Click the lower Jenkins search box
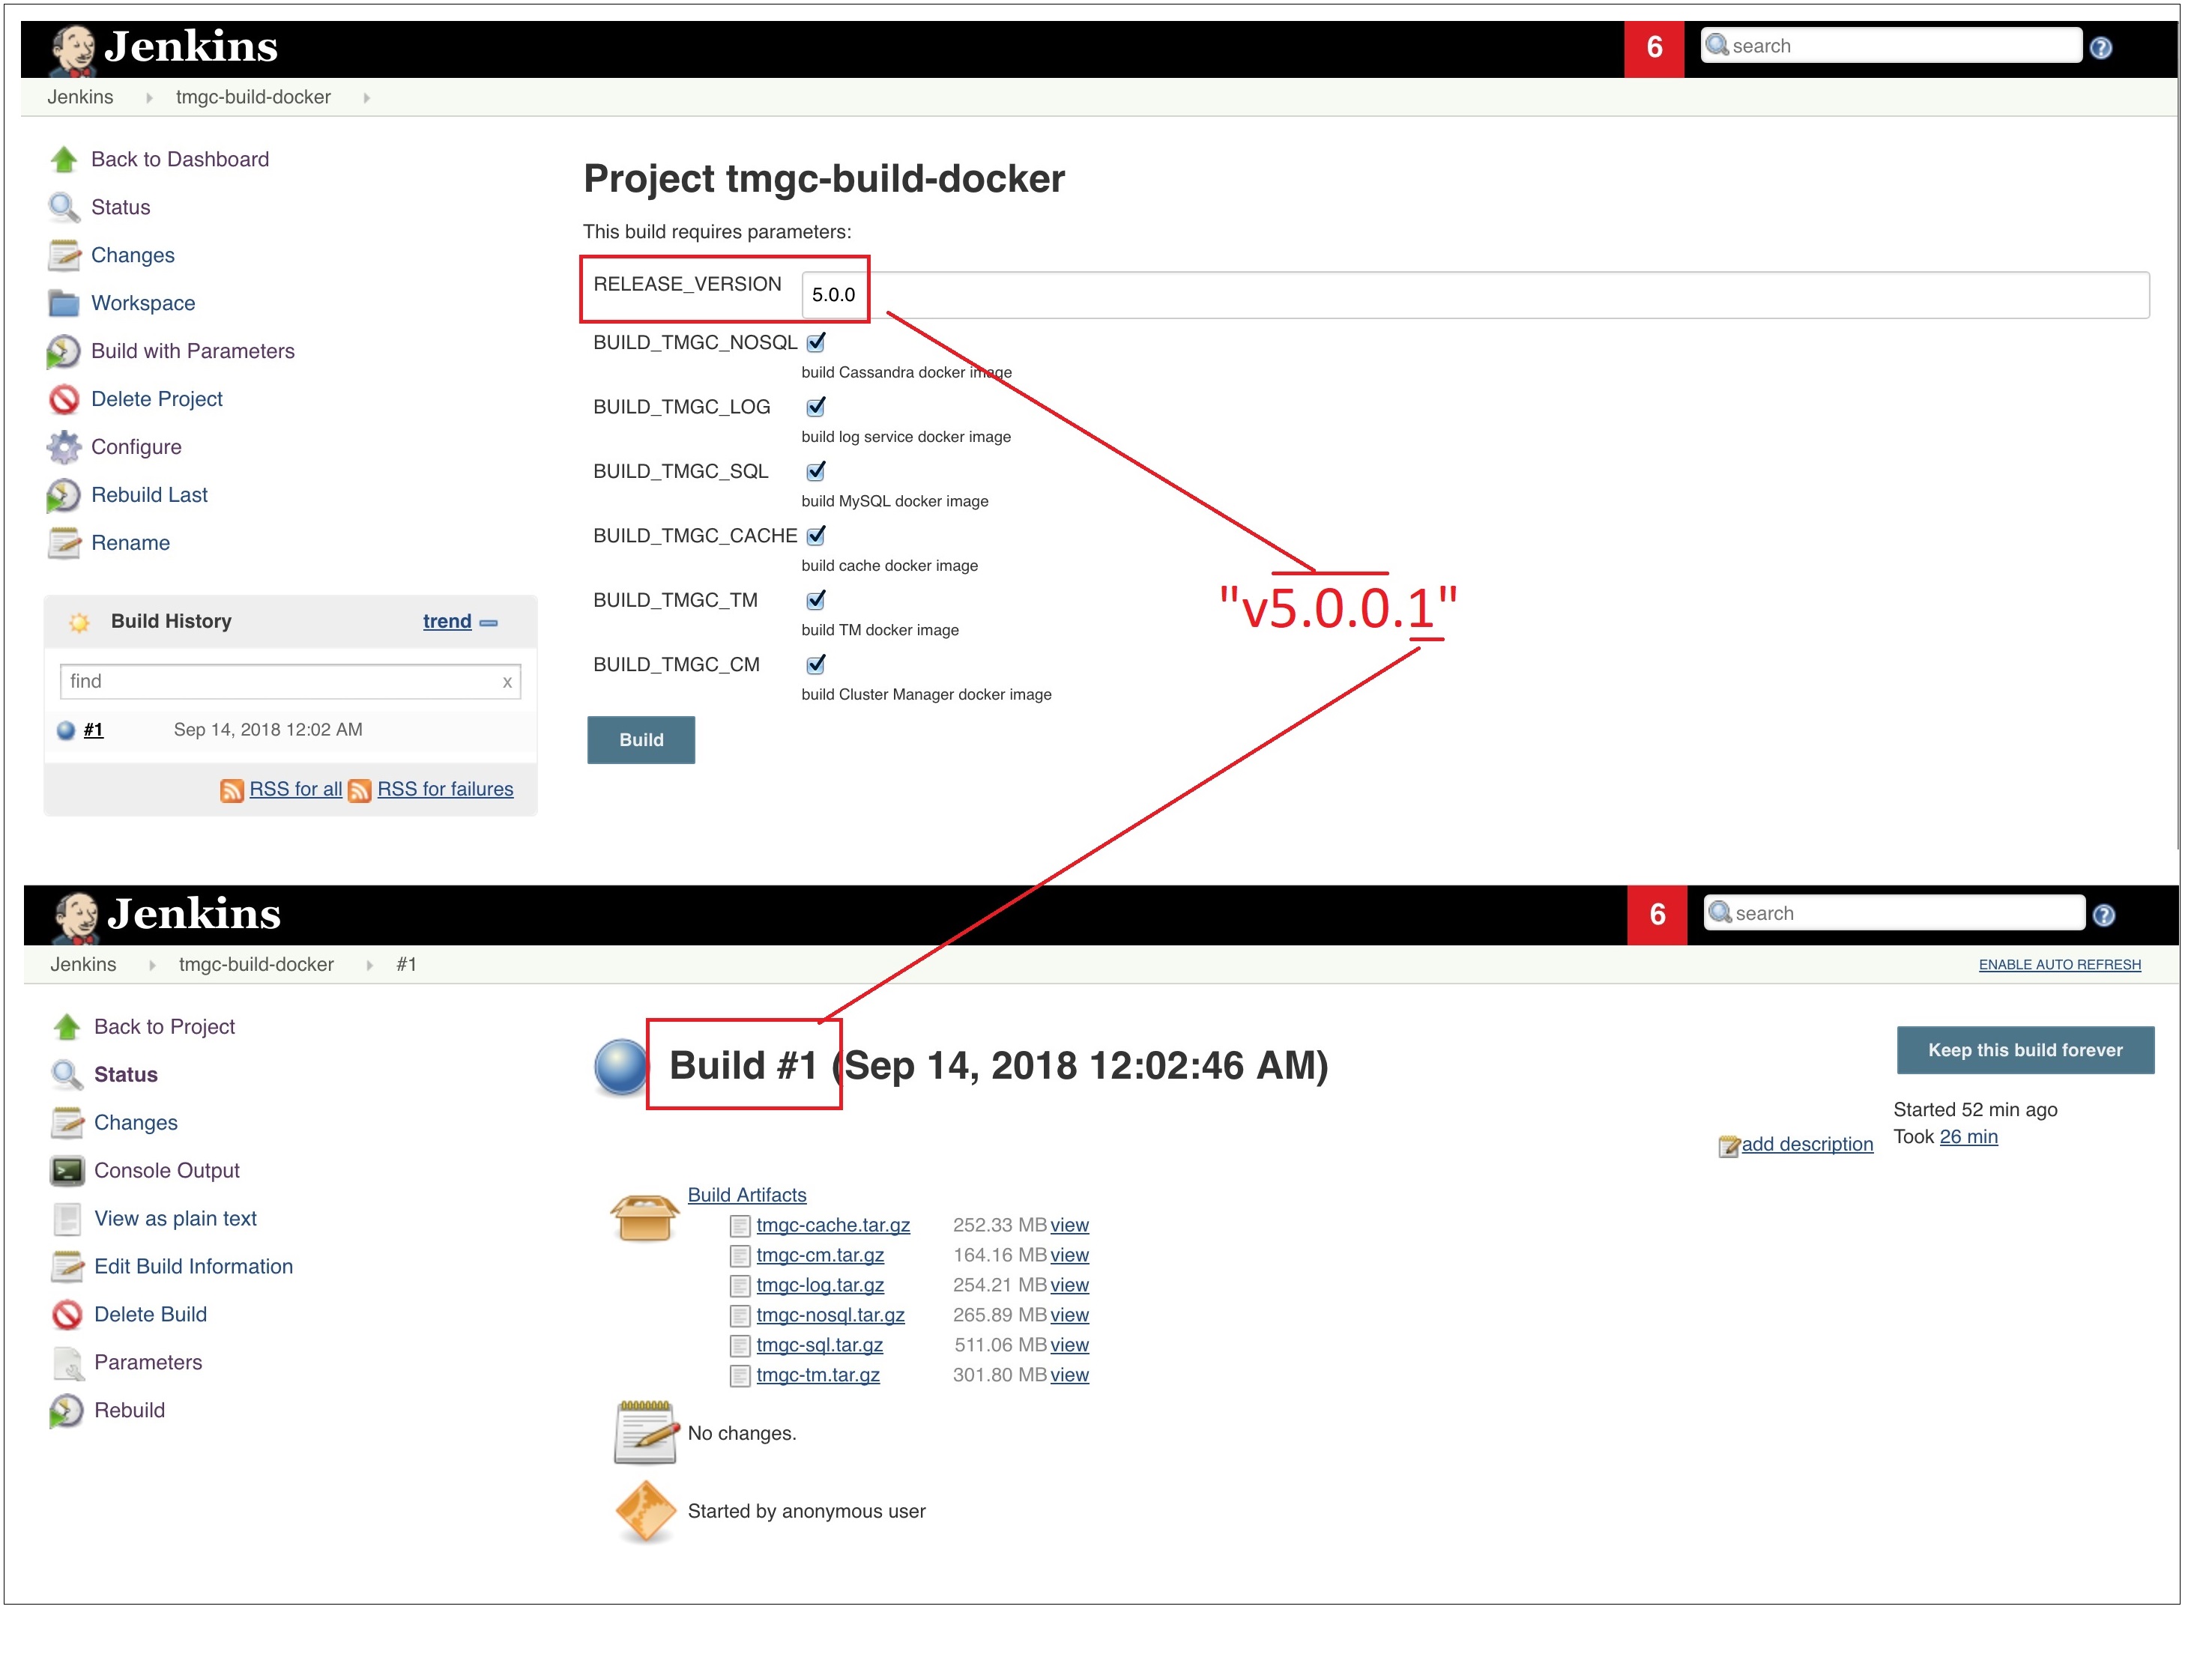The width and height of the screenshot is (2212, 1654). (x=1895, y=913)
